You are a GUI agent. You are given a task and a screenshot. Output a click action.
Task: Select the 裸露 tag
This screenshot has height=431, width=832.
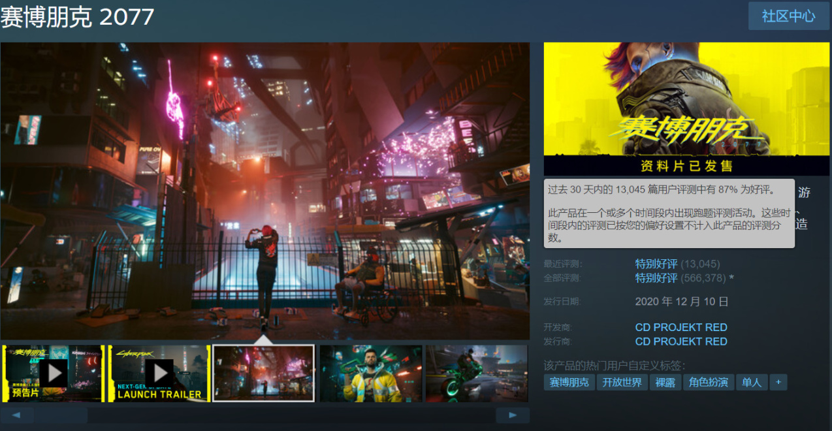[665, 382]
